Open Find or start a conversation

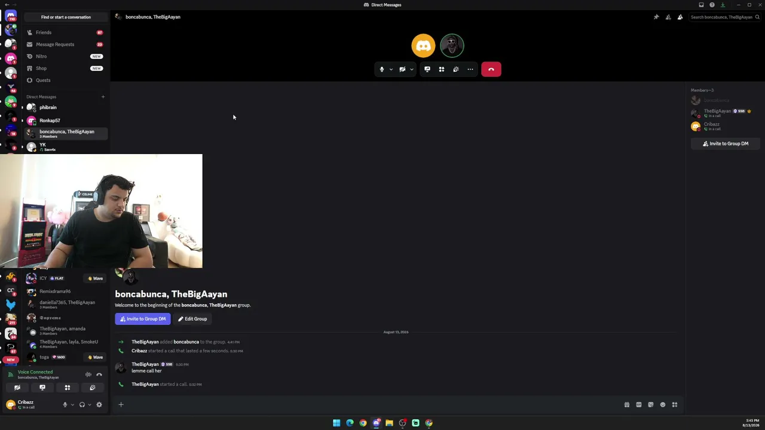click(x=66, y=17)
